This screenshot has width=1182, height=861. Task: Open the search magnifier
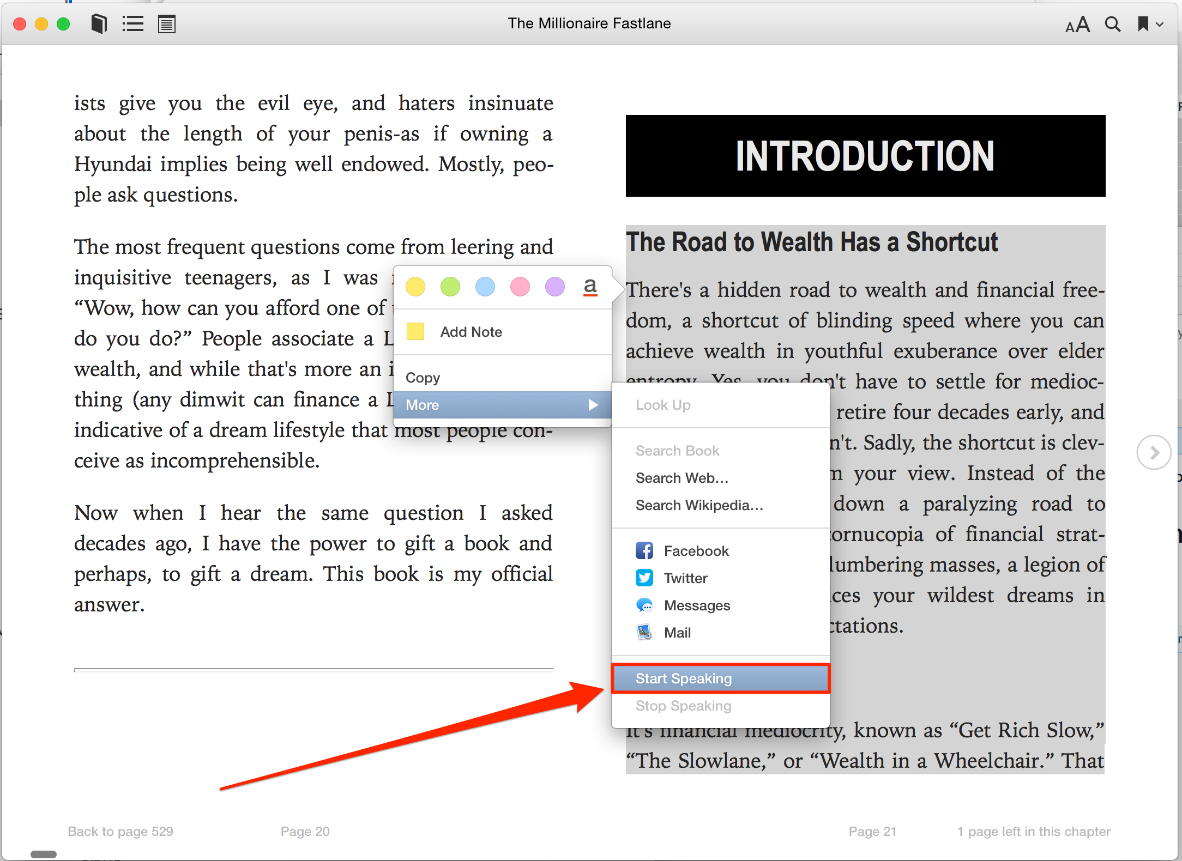tap(1112, 24)
